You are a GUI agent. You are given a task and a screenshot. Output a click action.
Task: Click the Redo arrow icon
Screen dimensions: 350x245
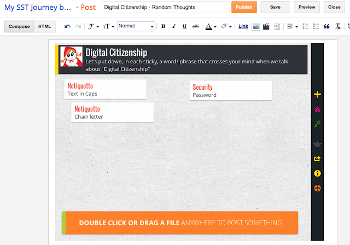coord(78,26)
